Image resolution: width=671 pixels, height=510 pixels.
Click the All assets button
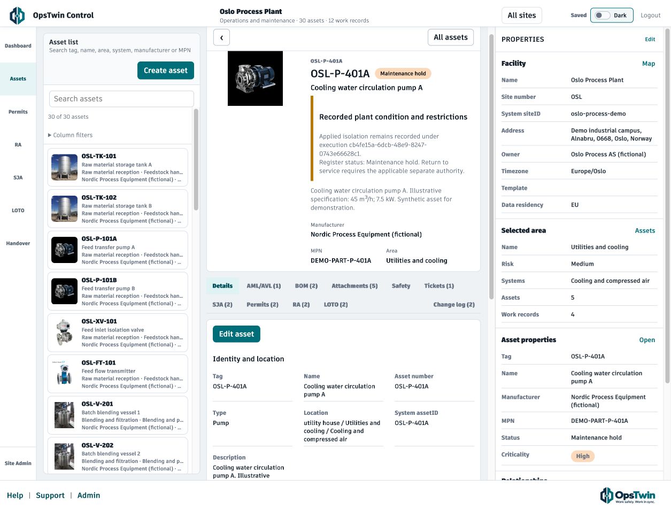pos(451,37)
